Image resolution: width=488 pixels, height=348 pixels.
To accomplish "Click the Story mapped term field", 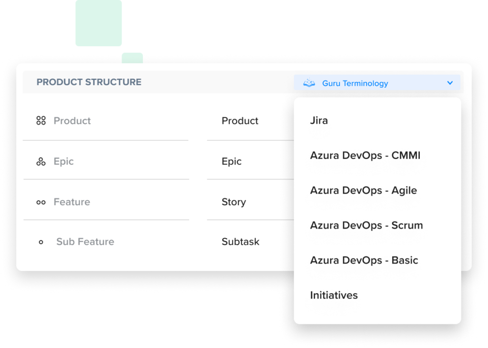I will pos(234,202).
